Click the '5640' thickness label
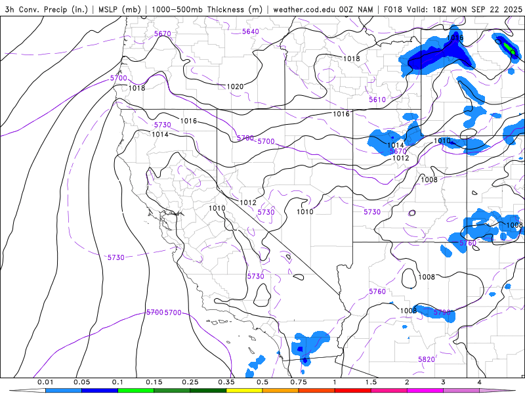 click(251, 32)
